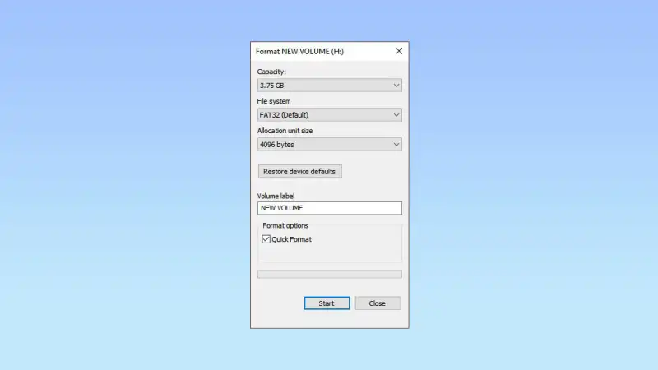Click into the Volume label text field

pos(330,208)
